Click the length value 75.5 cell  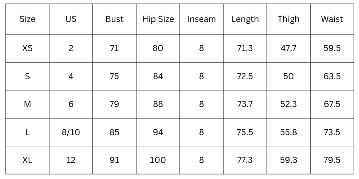click(x=245, y=132)
